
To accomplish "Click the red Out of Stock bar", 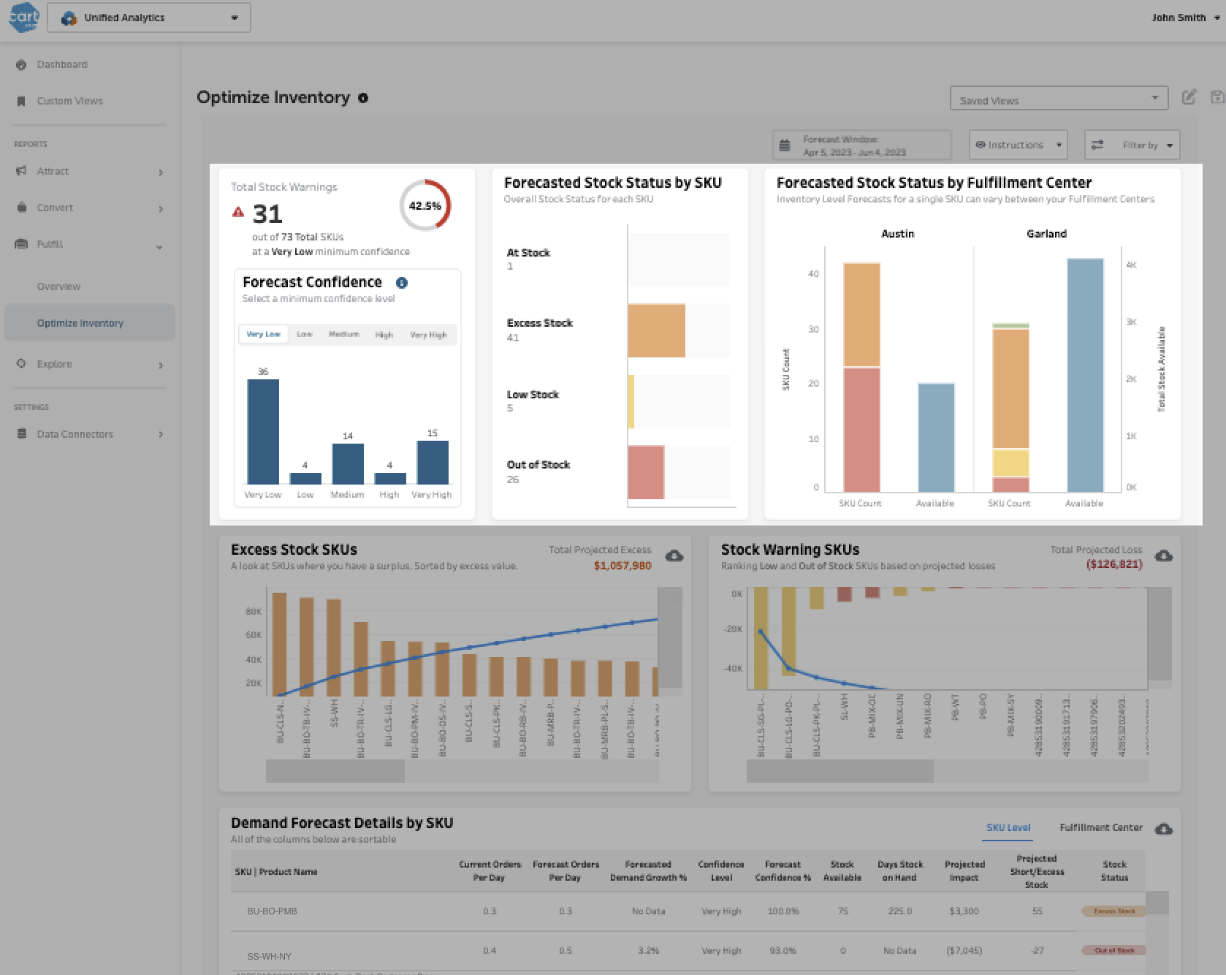I will [646, 472].
